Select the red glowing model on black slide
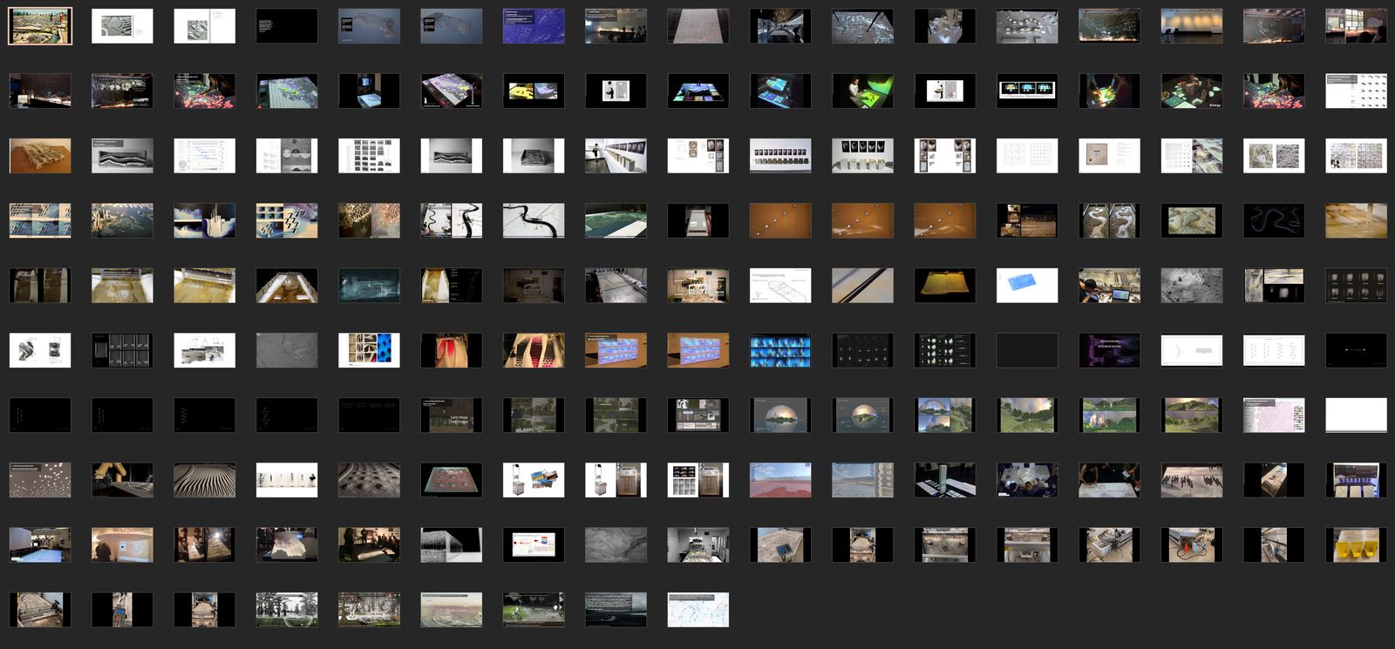Screen dimensions: 1395x649 452,350
